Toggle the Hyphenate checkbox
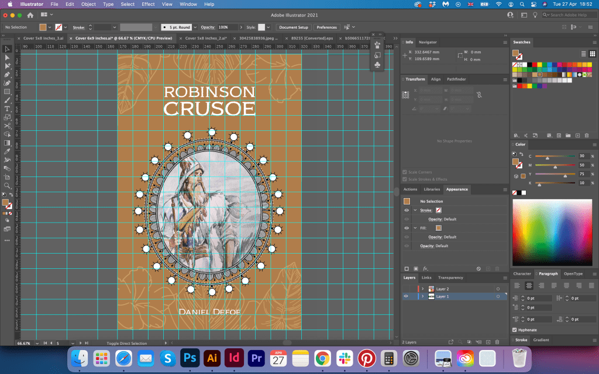Screen dimensions: 599x374 pyautogui.click(x=515, y=330)
